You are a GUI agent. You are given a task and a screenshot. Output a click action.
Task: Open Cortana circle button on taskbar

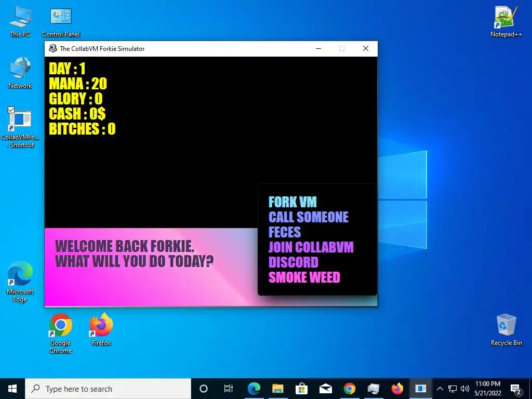[204, 389]
